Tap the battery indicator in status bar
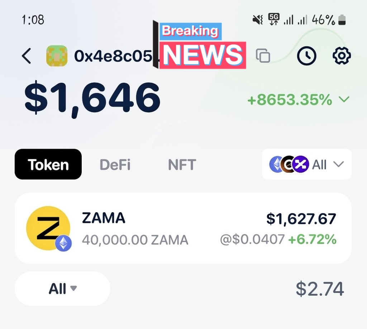 coord(343,20)
